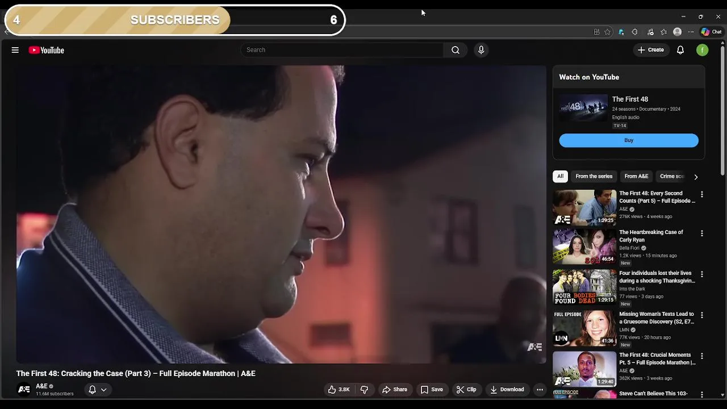Screen dimensions: 727x409
Task: Click the split screen address bar icon
Action: (596, 32)
